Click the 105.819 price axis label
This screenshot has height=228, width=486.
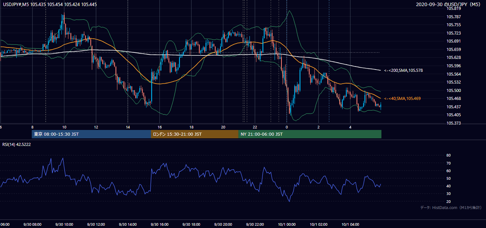click(454, 9)
